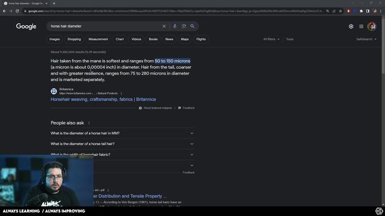Open About featured snippets info

(x=155, y=108)
